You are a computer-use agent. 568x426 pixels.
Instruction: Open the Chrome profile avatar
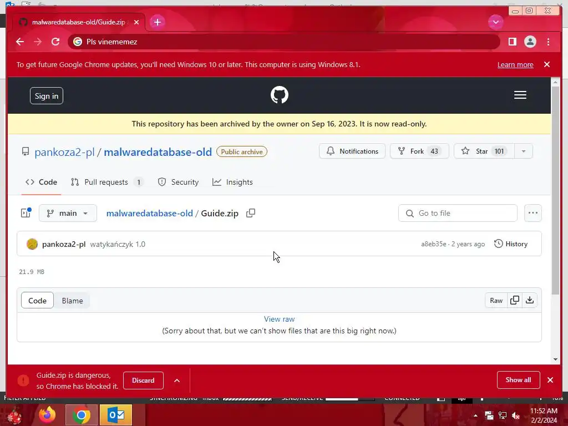click(530, 42)
